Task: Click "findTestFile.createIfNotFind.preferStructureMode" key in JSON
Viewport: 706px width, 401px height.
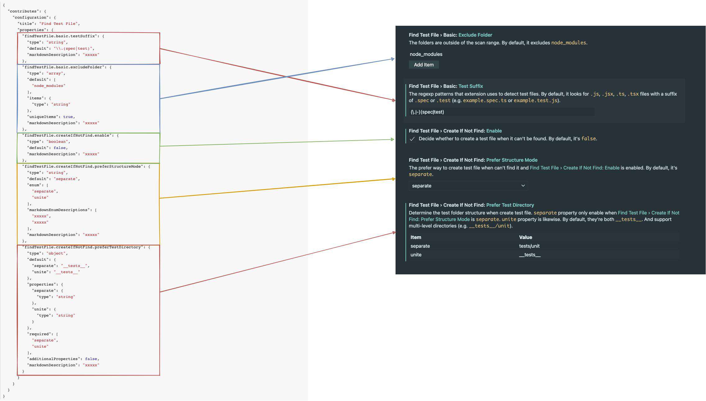Action: coord(83,166)
